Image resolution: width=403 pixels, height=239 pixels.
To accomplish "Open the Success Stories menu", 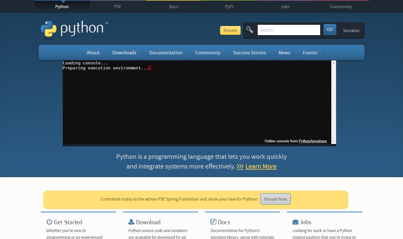I will point(249,53).
